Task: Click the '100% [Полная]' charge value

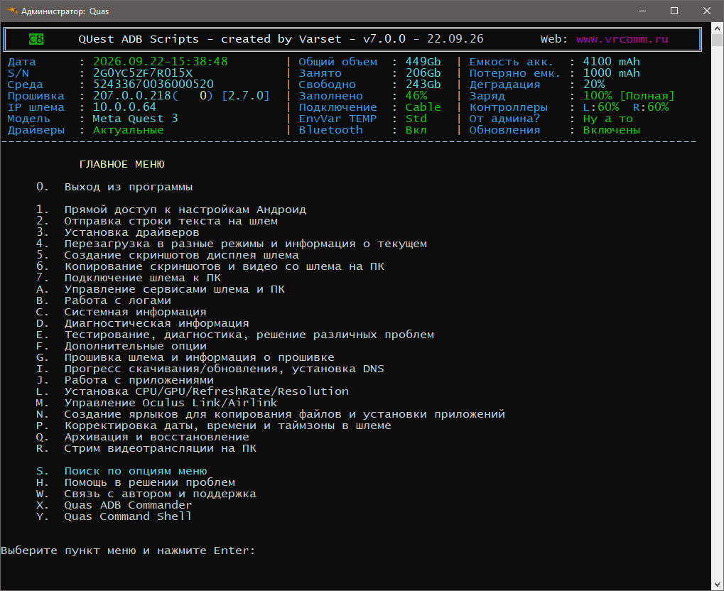Action: click(x=628, y=96)
